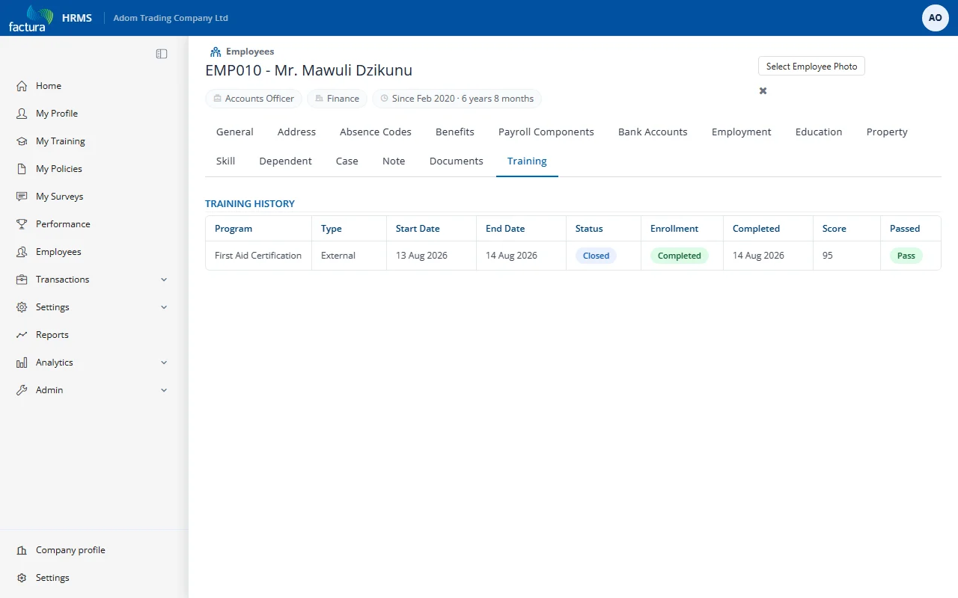Click the Select Employee Photo button
The height and width of the screenshot is (598, 958).
(x=811, y=66)
